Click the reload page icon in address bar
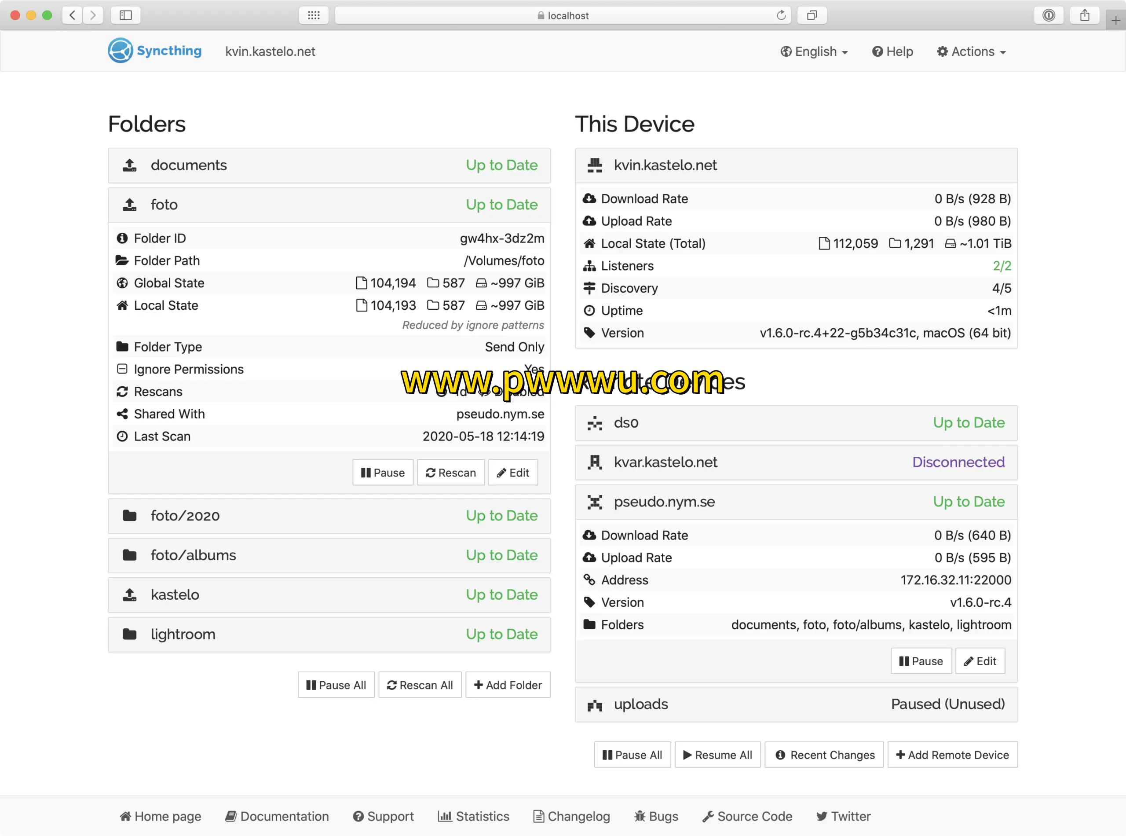This screenshot has height=836, width=1126. coord(781,15)
